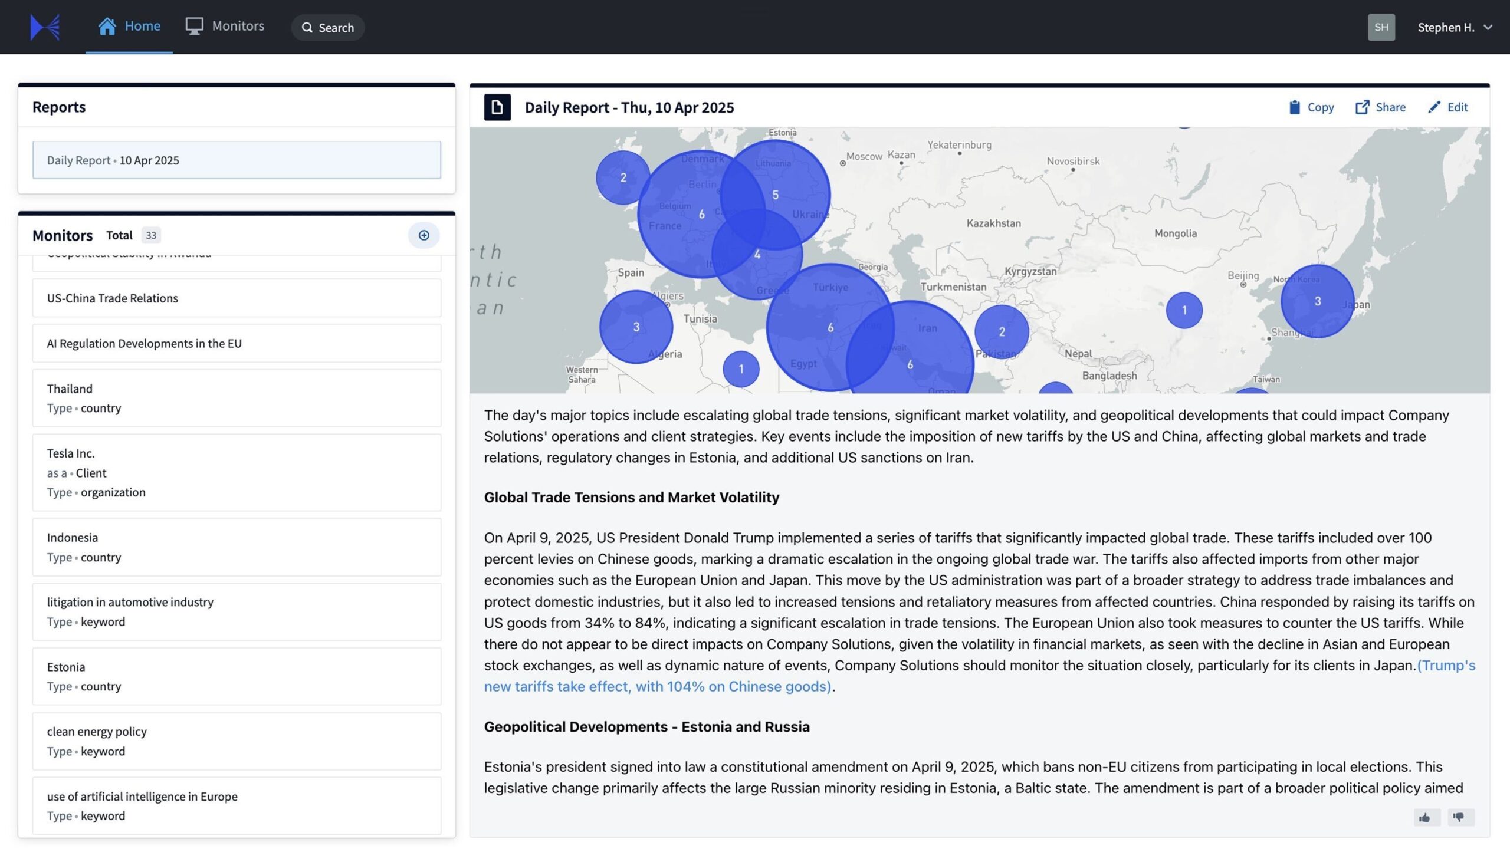
Task: Add a new monitor with plus icon
Action: coord(424,235)
